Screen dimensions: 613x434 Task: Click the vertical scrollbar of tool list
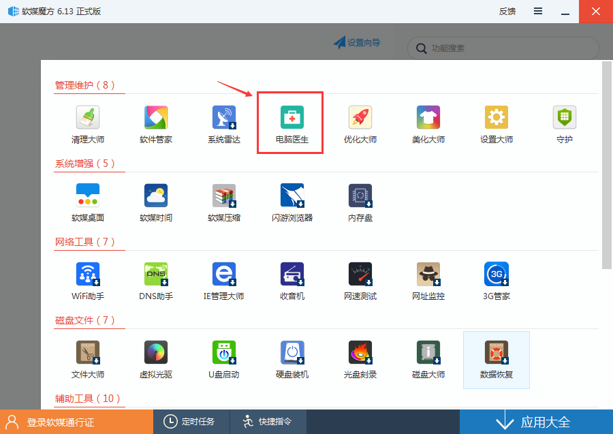point(606,164)
